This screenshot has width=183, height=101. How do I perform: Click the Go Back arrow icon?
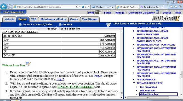(60, 25)
